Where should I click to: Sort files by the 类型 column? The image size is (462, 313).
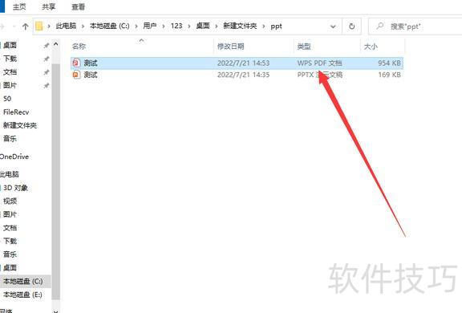(x=304, y=47)
